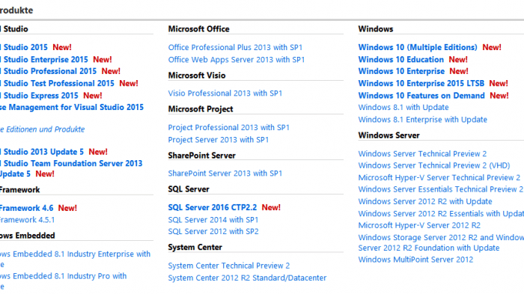The width and height of the screenshot is (524, 294).
Task: Click the System Center section heading
Action: tap(195, 247)
